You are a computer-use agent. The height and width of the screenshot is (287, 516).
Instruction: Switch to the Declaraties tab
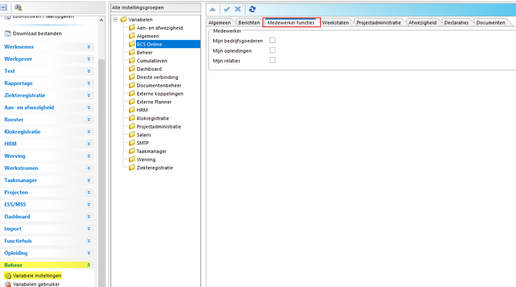[x=457, y=23]
